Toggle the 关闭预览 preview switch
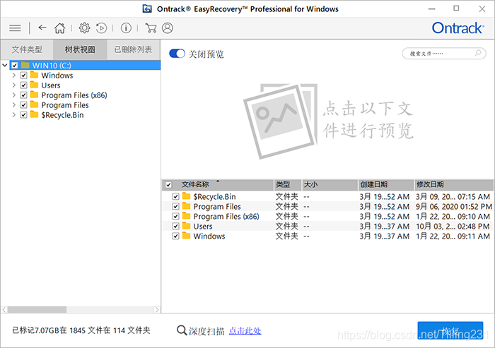 pyautogui.click(x=177, y=54)
